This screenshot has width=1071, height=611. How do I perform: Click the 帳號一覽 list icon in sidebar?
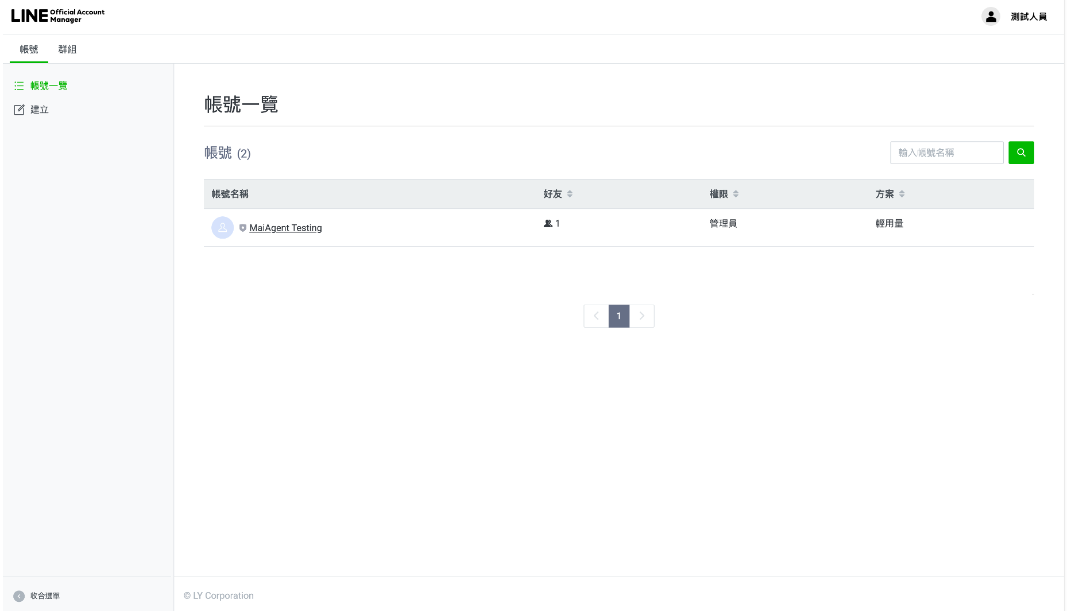[x=19, y=86]
